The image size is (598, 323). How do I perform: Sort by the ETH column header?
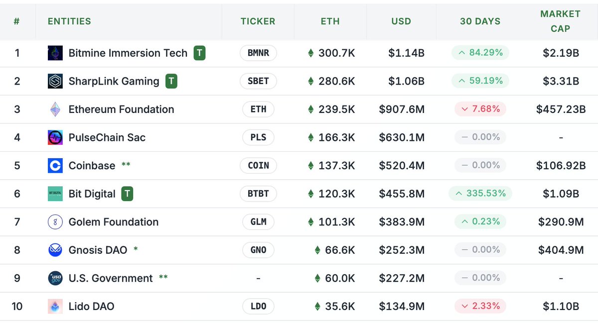click(x=330, y=21)
